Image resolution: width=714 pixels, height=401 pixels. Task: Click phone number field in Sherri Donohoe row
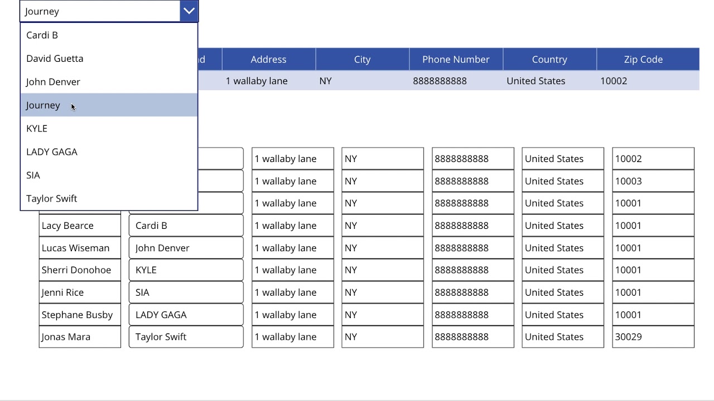[473, 270]
